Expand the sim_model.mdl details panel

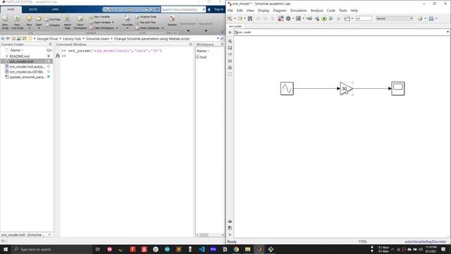pos(49,235)
